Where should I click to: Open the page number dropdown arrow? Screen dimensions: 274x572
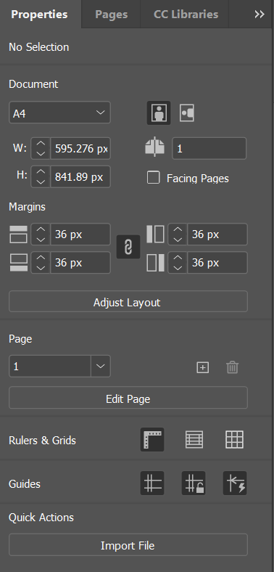tap(101, 367)
